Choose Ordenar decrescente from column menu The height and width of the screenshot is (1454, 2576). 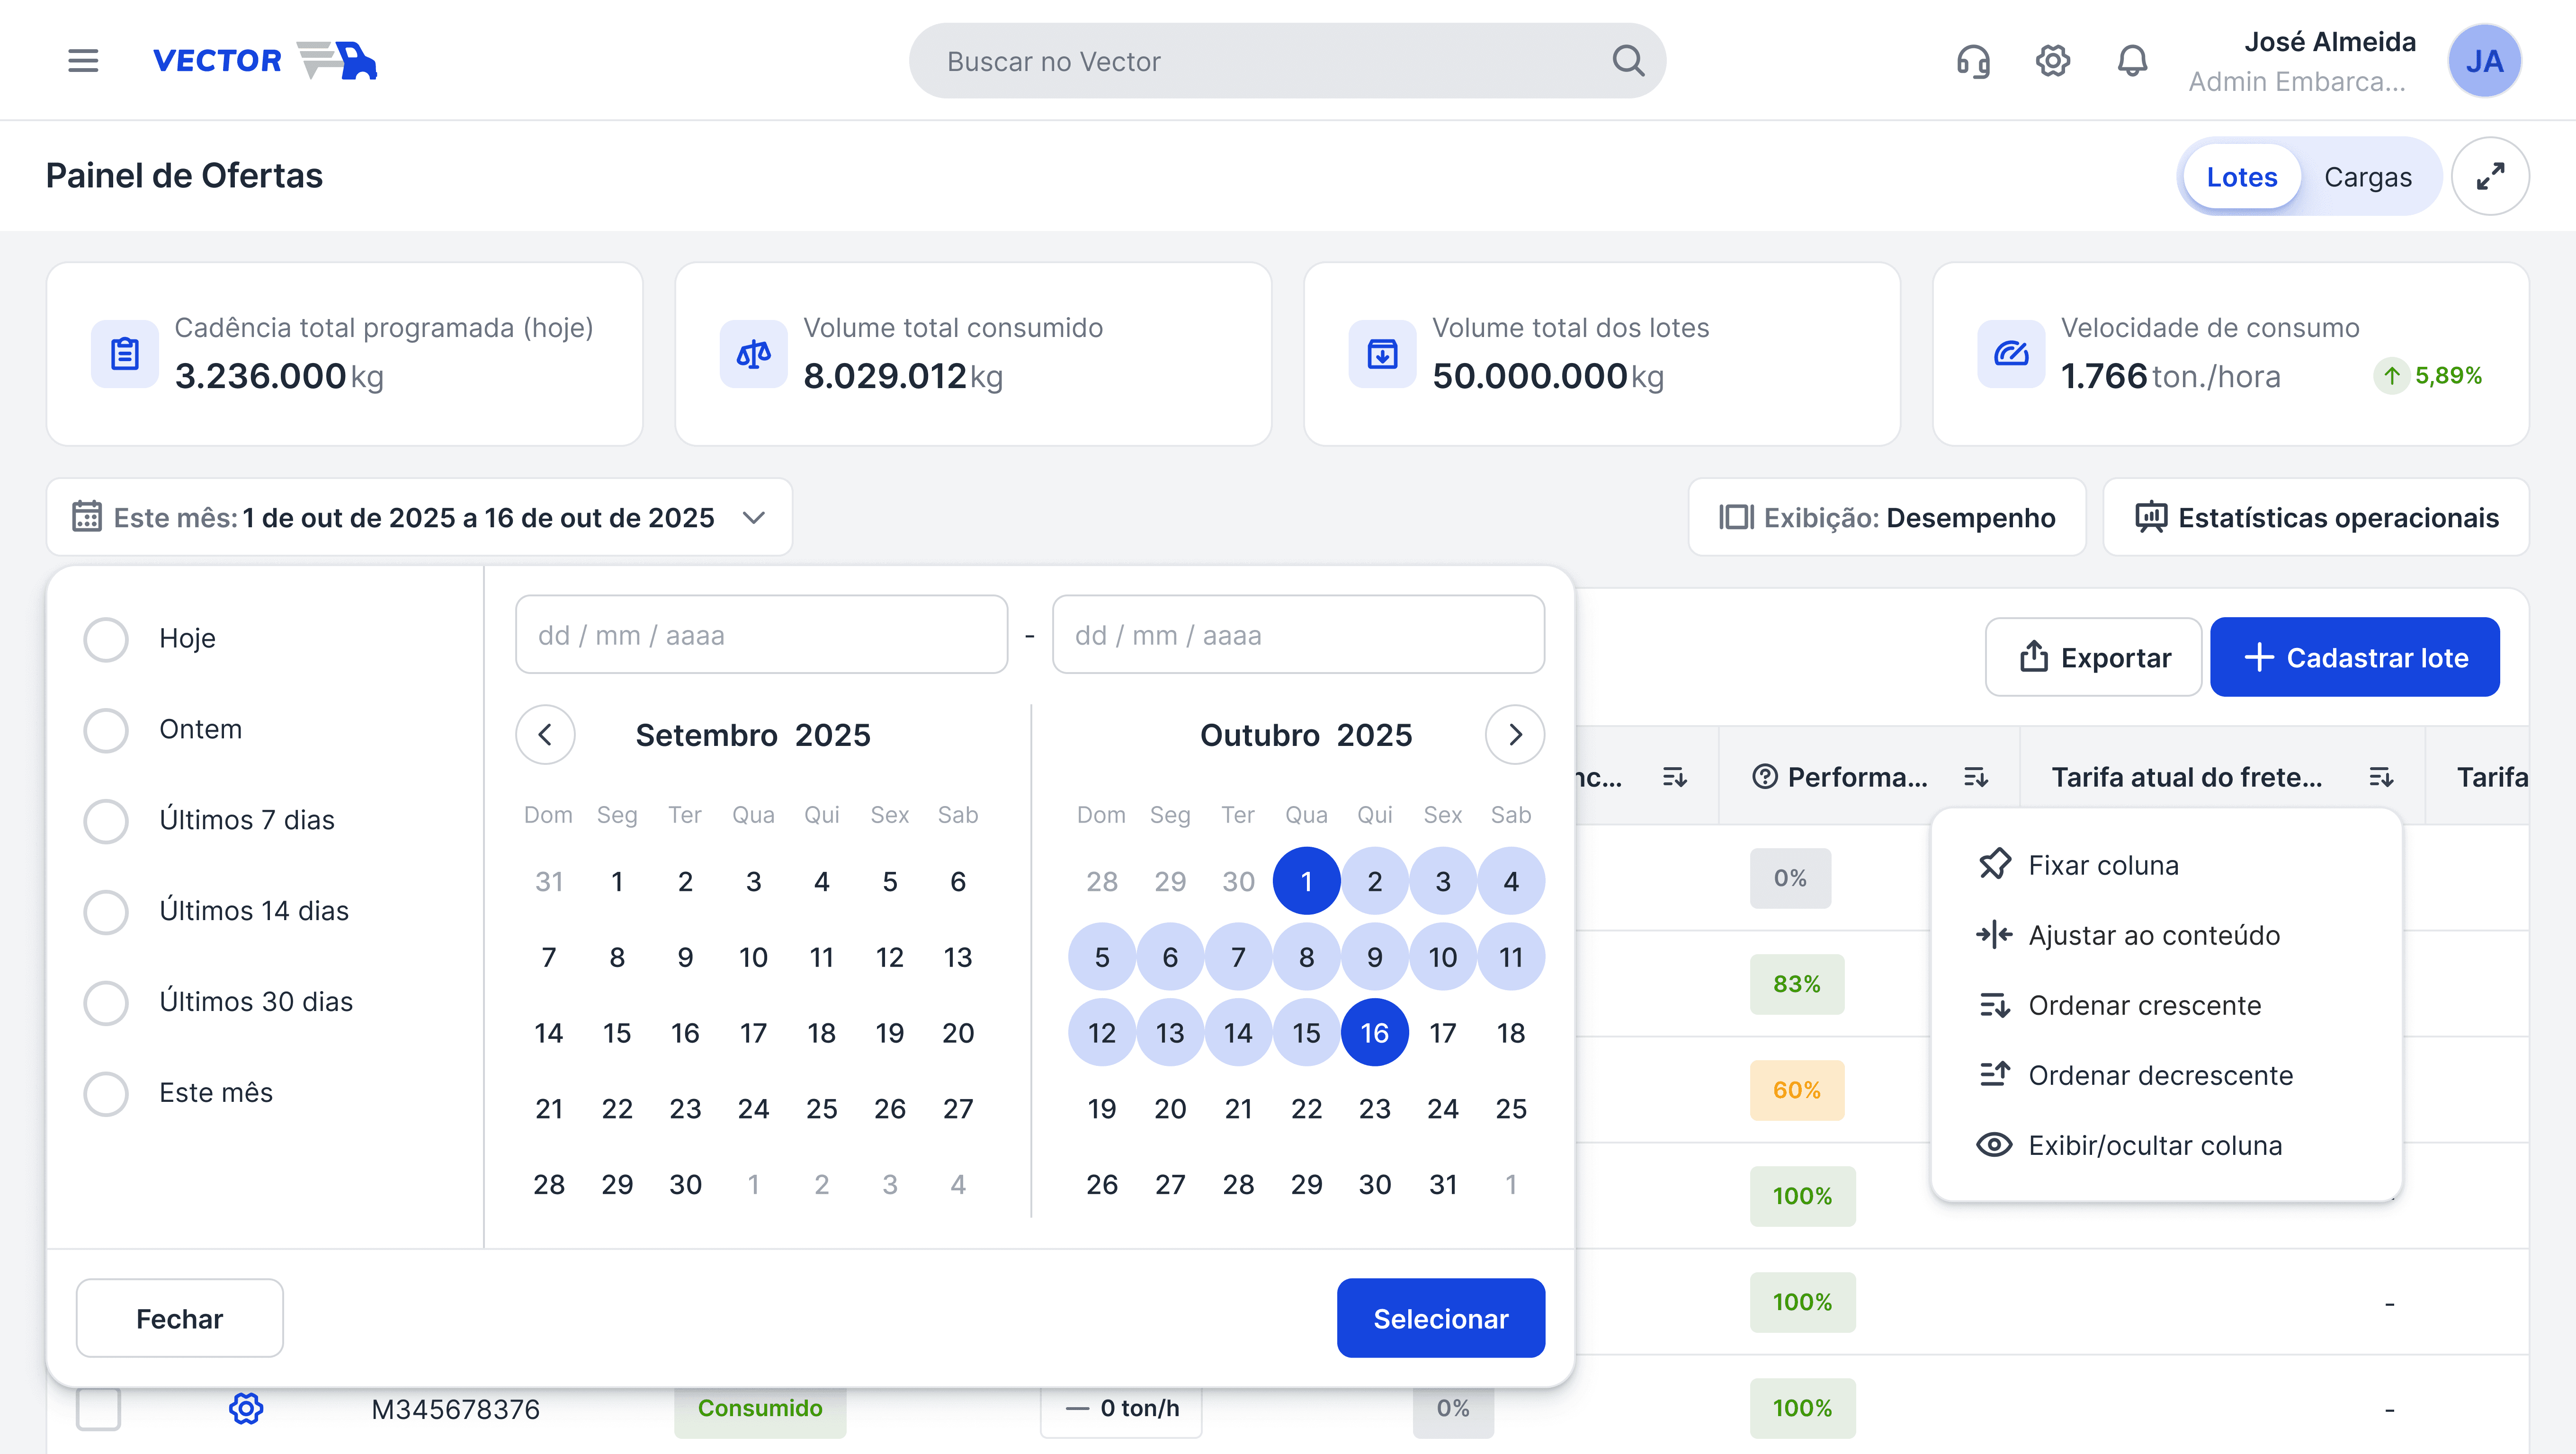[x=2159, y=1075]
